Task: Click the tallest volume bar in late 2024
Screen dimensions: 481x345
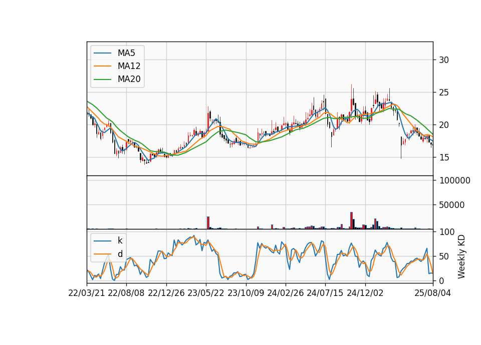Action: [352, 220]
